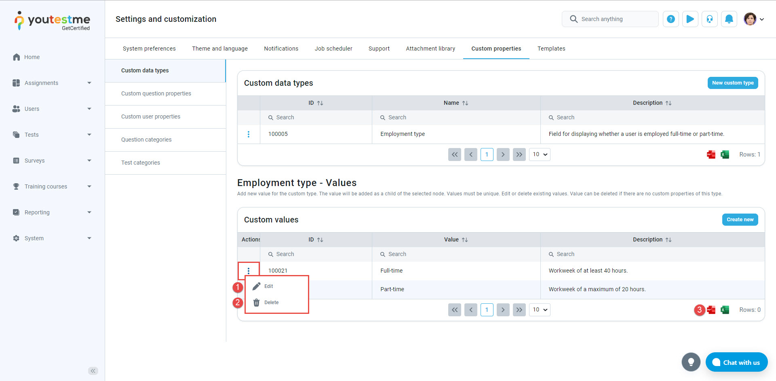The height and width of the screenshot is (381, 776).
Task: Click the lightbulb suggestions icon
Action: (x=691, y=362)
